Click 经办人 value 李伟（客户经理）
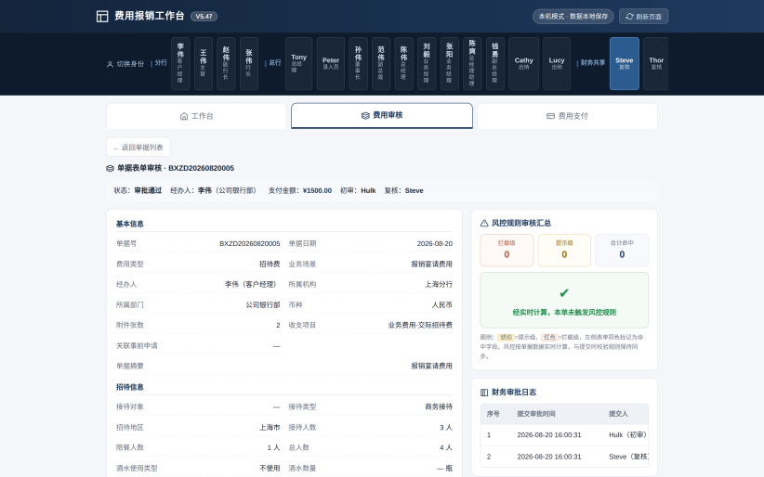This screenshot has height=477, width=764. [x=253, y=284]
